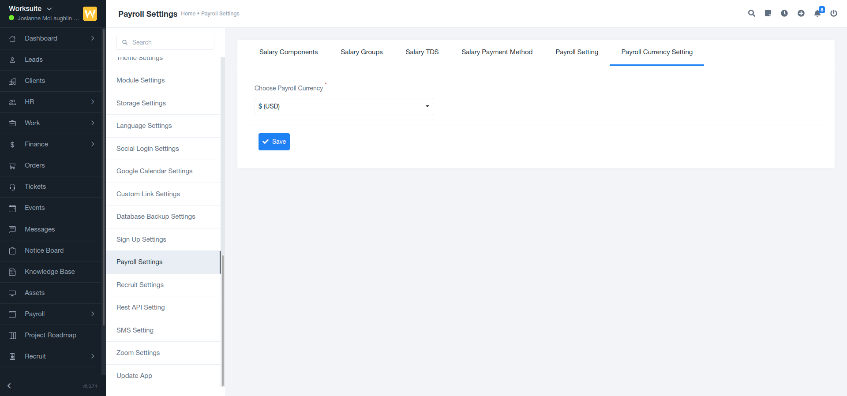Image resolution: width=847 pixels, height=396 pixels.
Task: Click the HR people icon
Action: pos(12,102)
